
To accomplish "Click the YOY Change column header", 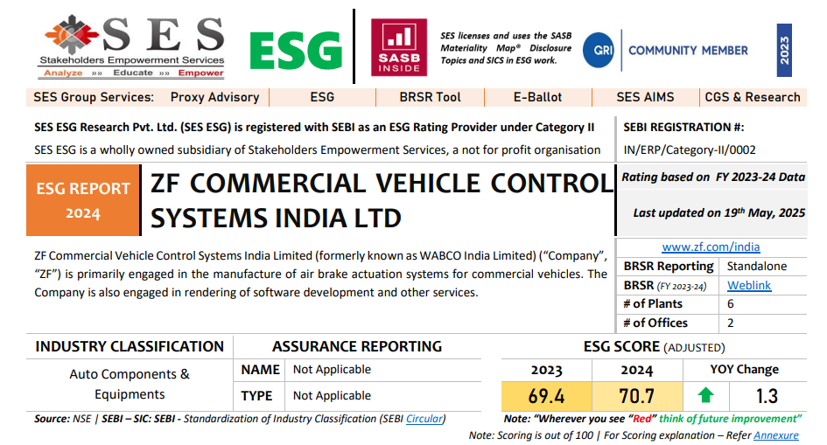I will pyautogui.click(x=744, y=370).
